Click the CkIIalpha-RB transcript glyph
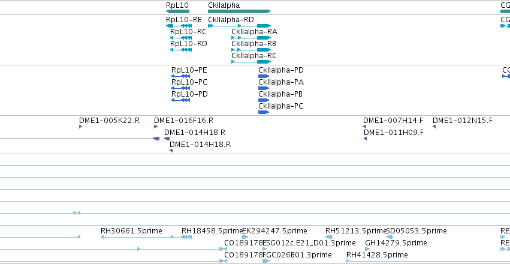Viewport: 510px width, 264px height. click(x=251, y=50)
